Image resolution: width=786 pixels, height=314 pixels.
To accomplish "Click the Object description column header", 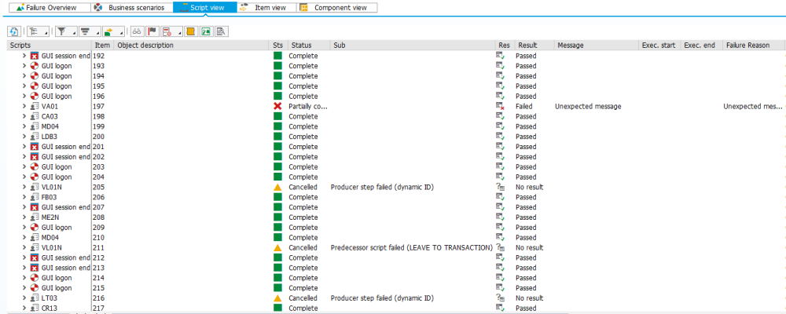I will (191, 45).
